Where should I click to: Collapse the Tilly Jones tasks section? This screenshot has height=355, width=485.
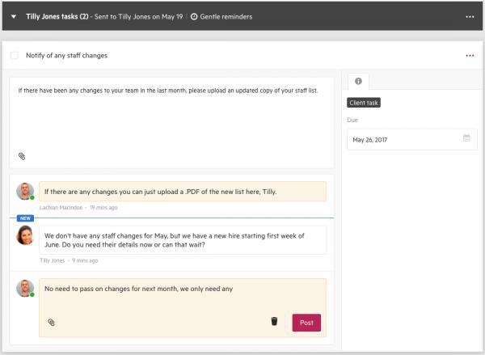point(14,17)
